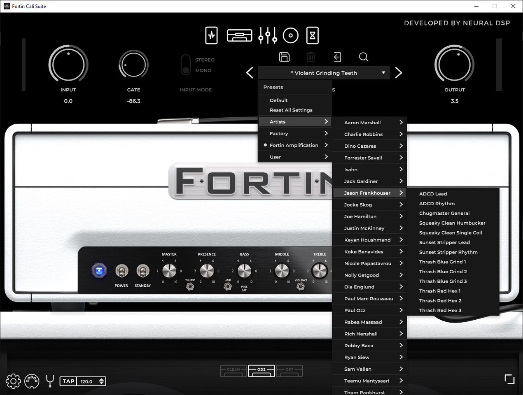Click the GATE threshold knob

coord(133,65)
